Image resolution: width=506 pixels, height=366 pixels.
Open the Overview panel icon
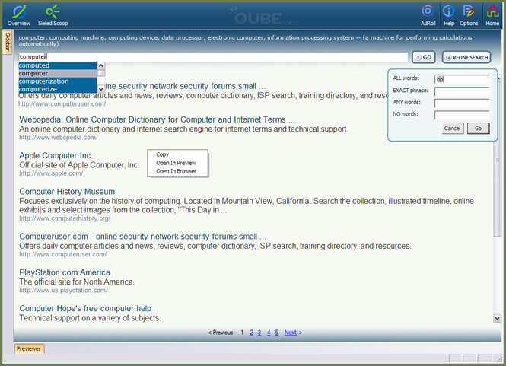pos(19,11)
